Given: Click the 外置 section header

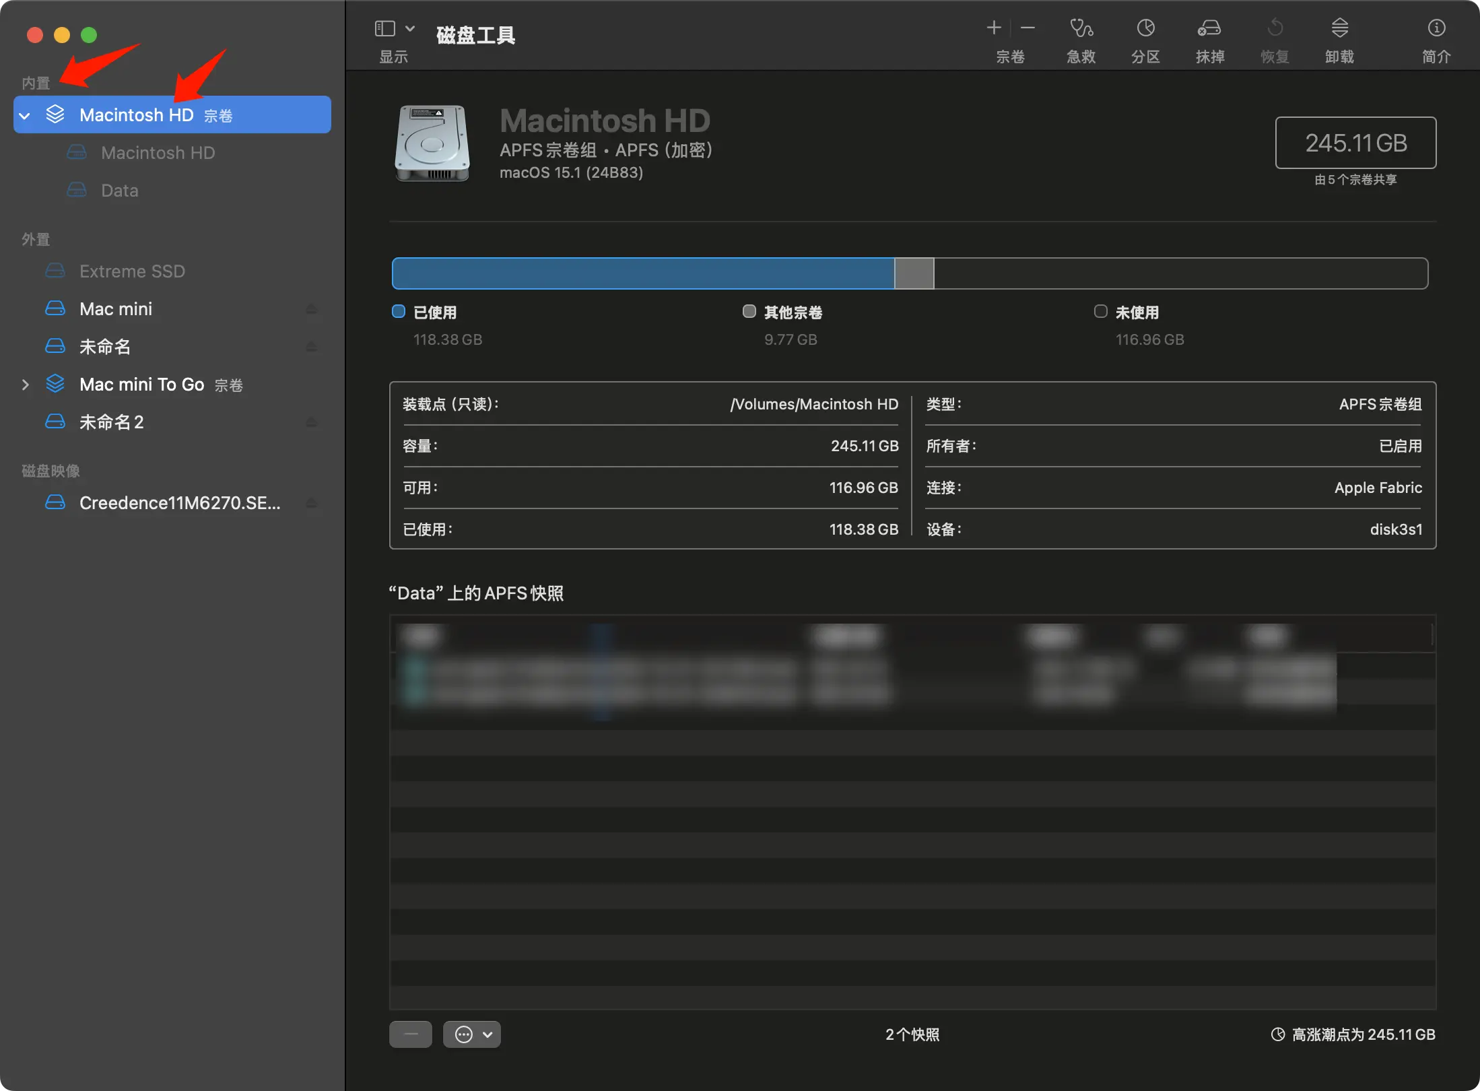Looking at the screenshot, I should (36, 239).
